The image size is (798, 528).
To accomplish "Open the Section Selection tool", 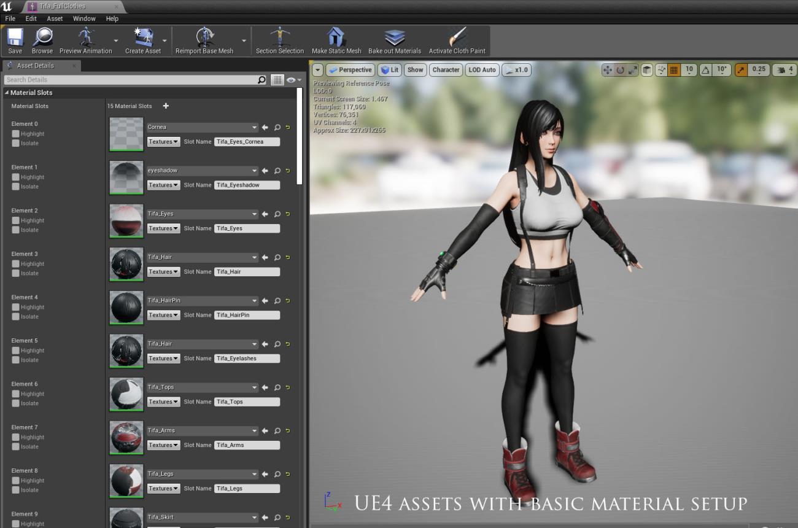I will pos(280,41).
